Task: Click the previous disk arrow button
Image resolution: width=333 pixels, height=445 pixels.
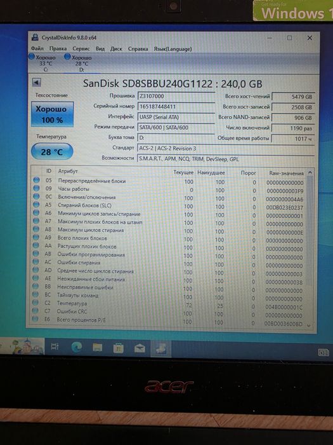Action: coord(37,83)
